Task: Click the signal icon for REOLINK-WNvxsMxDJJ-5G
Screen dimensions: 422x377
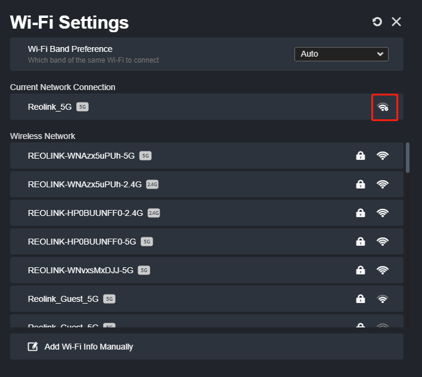Action: pyautogui.click(x=383, y=270)
